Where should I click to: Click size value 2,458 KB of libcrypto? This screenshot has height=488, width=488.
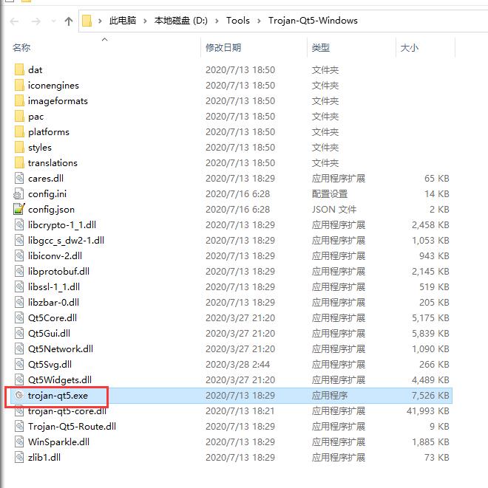point(430,225)
